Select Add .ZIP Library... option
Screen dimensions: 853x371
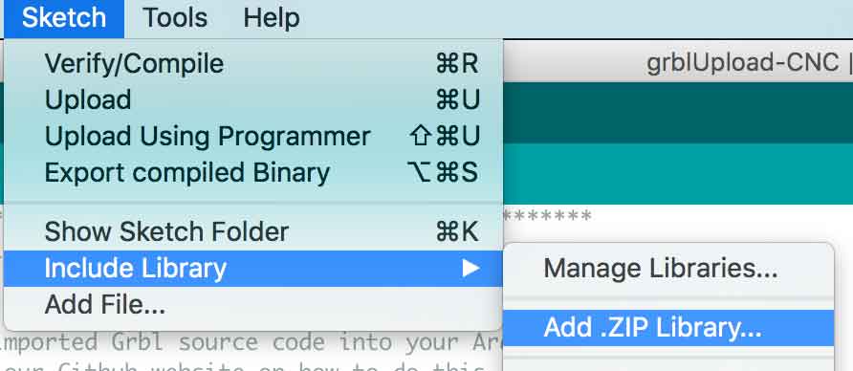(x=668, y=327)
